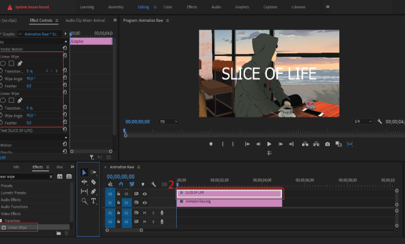Screen dimensions: 405x244
Task: Enable voice-over record on A1
Action: pyautogui.click(x=162, y=213)
